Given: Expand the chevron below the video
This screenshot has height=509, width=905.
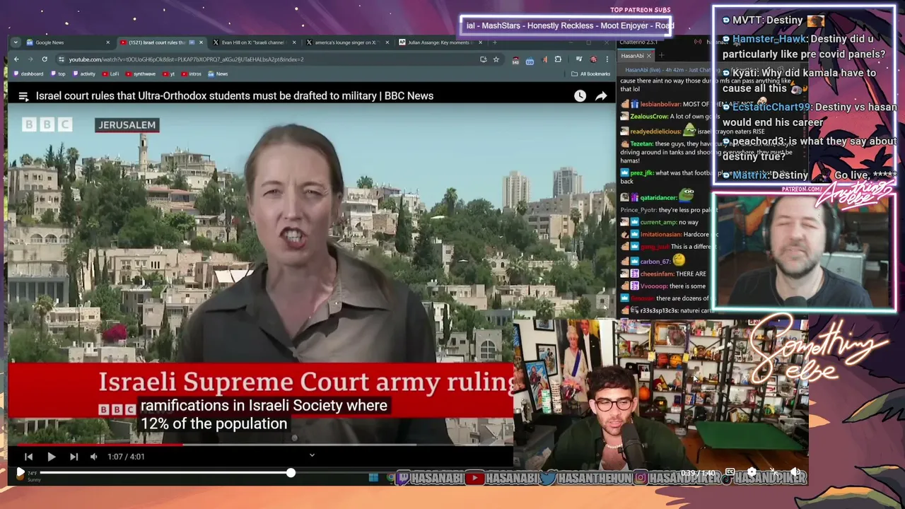Looking at the screenshot, I should pos(312,455).
